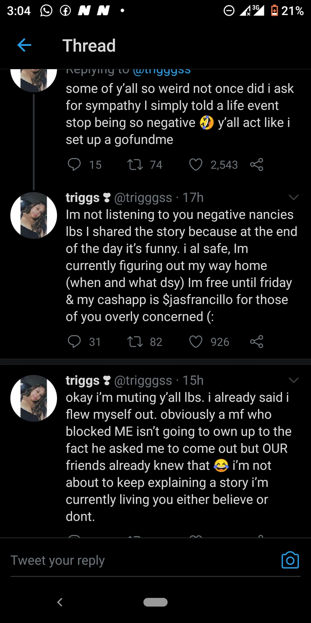Reply to the gofundme tweet
Viewport: 311px width, 623px height.
click(75, 164)
